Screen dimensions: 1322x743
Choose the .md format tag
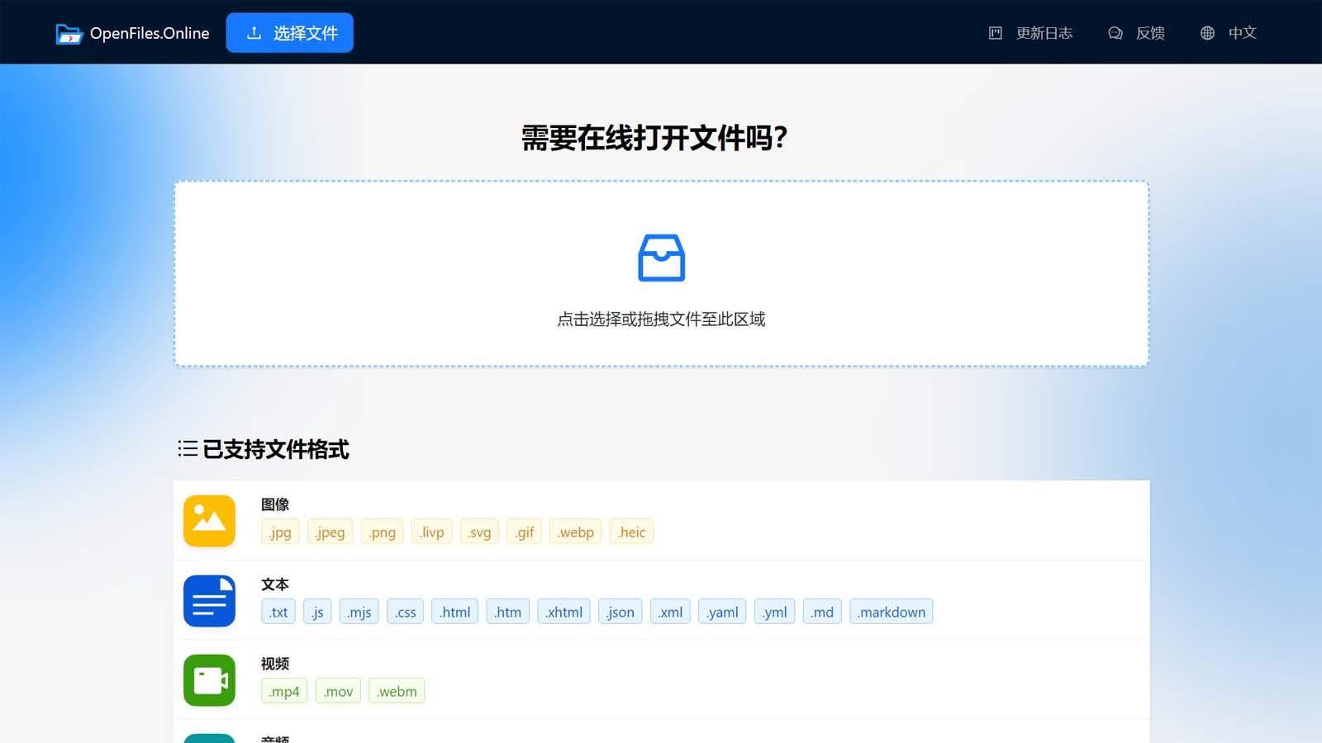(x=822, y=612)
